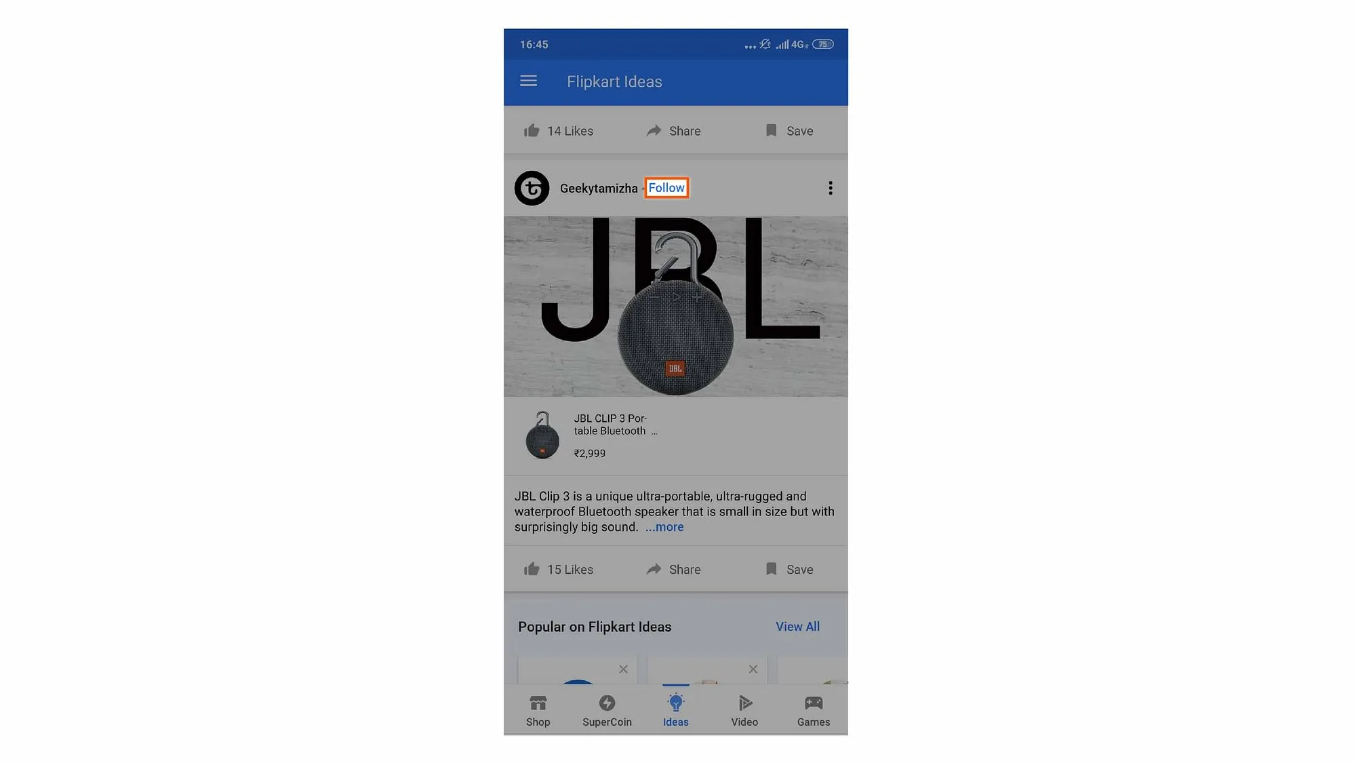
Task: Tap the Like icon above post header
Action: [x=530, y=130]
